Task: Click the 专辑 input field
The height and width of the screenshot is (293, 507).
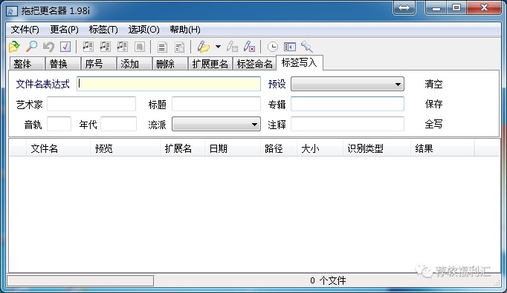Action: 348,104
